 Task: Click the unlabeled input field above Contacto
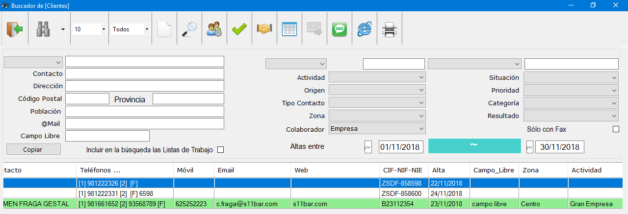[x=145, y=62]
